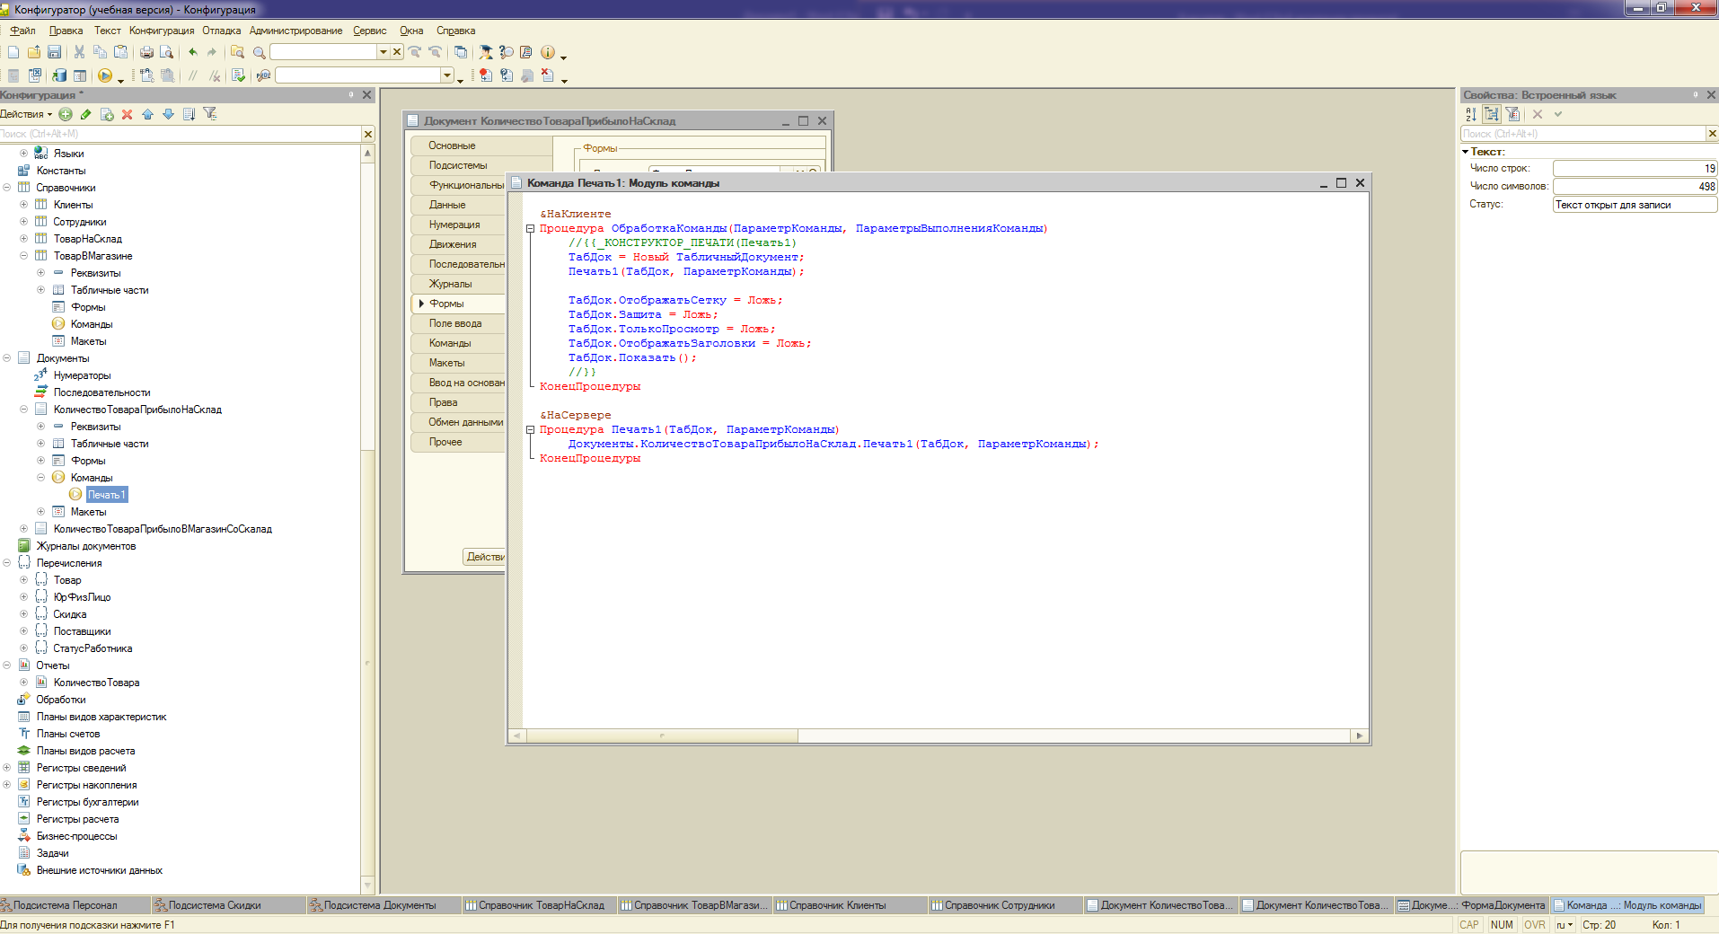Click the Print preview icon
The width and height of the screenshot is (1719, 934).
pyautogui.click(x=166, y=52)
